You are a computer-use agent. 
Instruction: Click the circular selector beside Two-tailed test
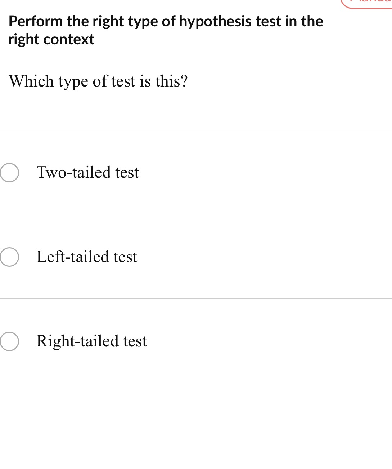(x=9, y=172)
